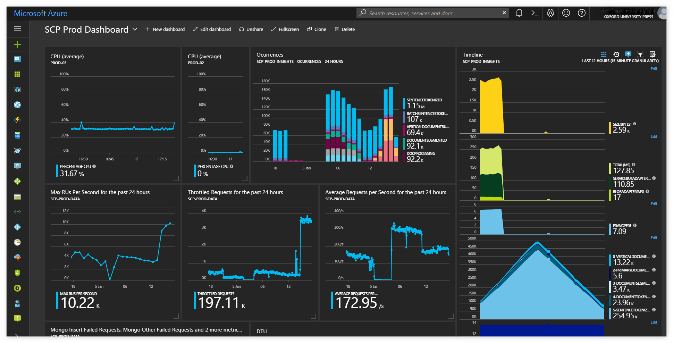Click info icon beside BLOBADAPTER(MS) metric
The image size is (673, 343).
647,191
